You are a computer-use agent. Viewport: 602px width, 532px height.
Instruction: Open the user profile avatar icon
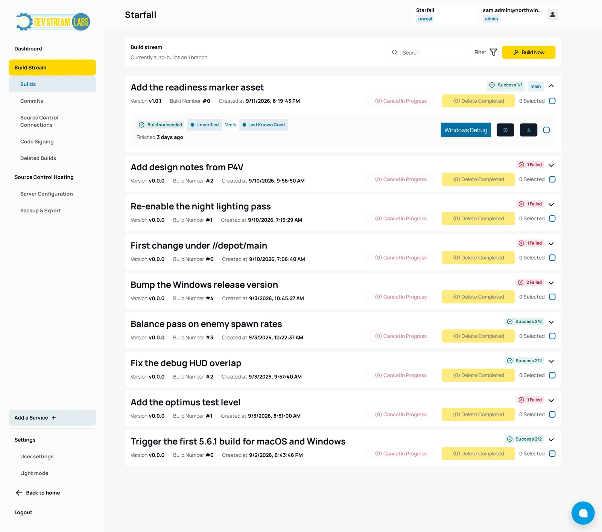(552, 15)
